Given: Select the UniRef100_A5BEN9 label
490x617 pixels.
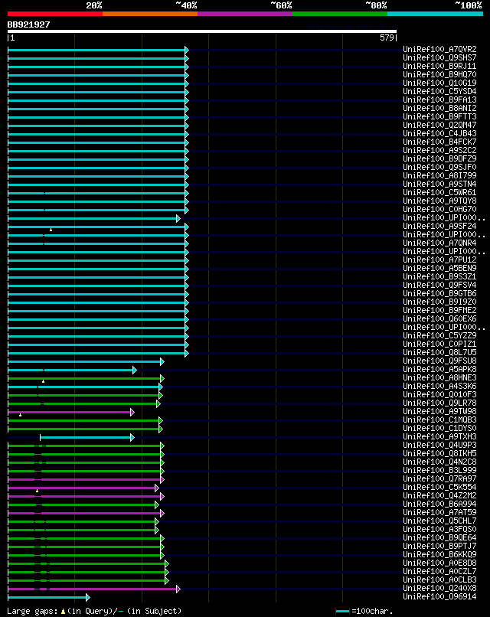Looking at the screenshot, I should [x=439, y=269].
